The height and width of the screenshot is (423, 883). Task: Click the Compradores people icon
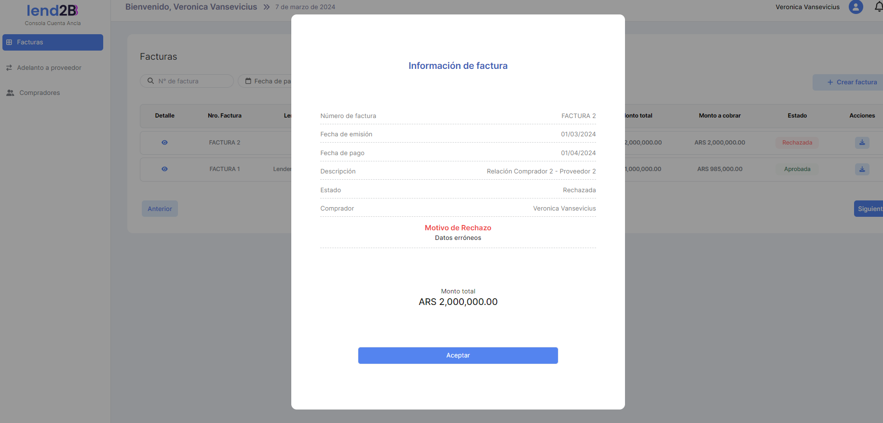pyautogui.click(x=10, y=93)
